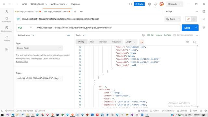Open the tab options ellipsis
This screenshot has width=208, height=117.
point(81,12)
